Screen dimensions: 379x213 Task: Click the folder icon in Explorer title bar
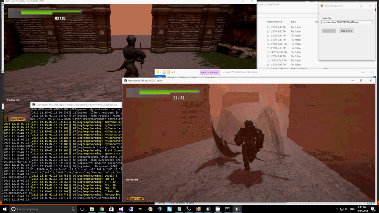(158, 72)
